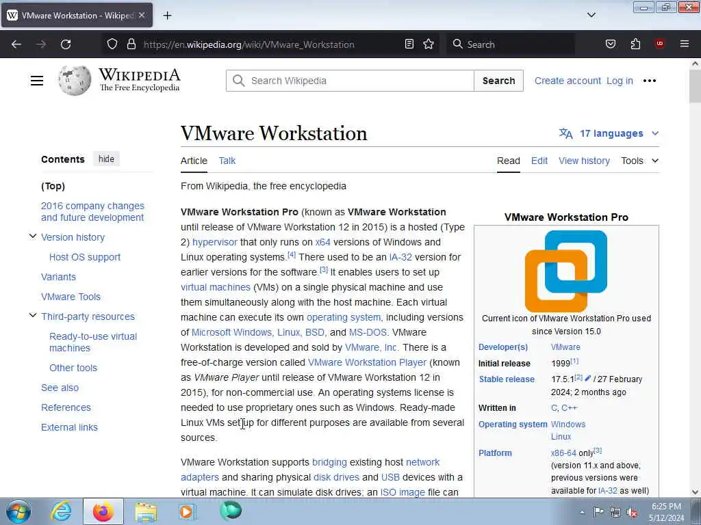
Task: Click Create account link
Action: click(x=568, y=81)
